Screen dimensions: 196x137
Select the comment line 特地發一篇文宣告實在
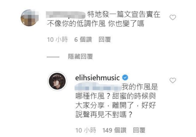coord(124,14)
